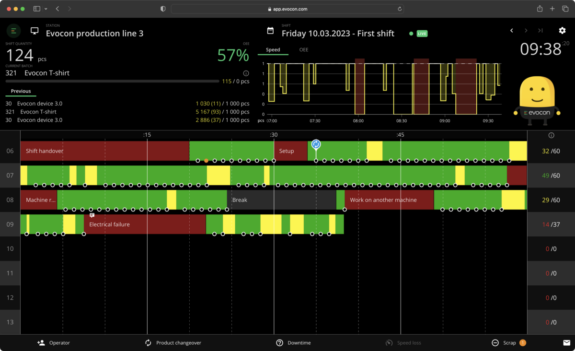The image size is (575, 351).
Task: Click the info icon next to the batch quantity
Action: tap(246, 73)
